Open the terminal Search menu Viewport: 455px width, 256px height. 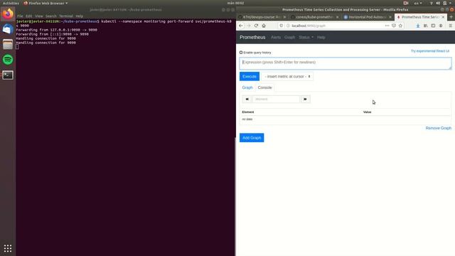(x=50, y=16)
